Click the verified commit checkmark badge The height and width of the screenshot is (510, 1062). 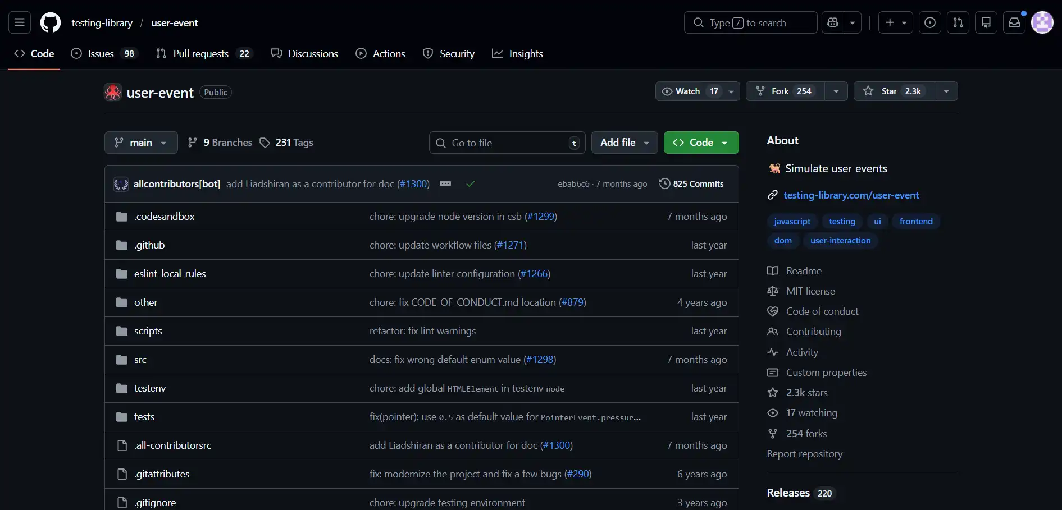coord(471,183)
